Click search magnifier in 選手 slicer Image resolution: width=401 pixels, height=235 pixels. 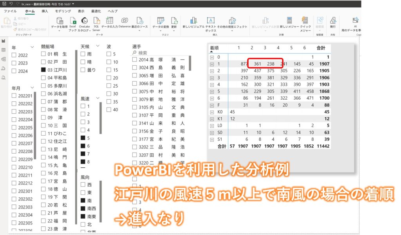[x=134, y=53]
